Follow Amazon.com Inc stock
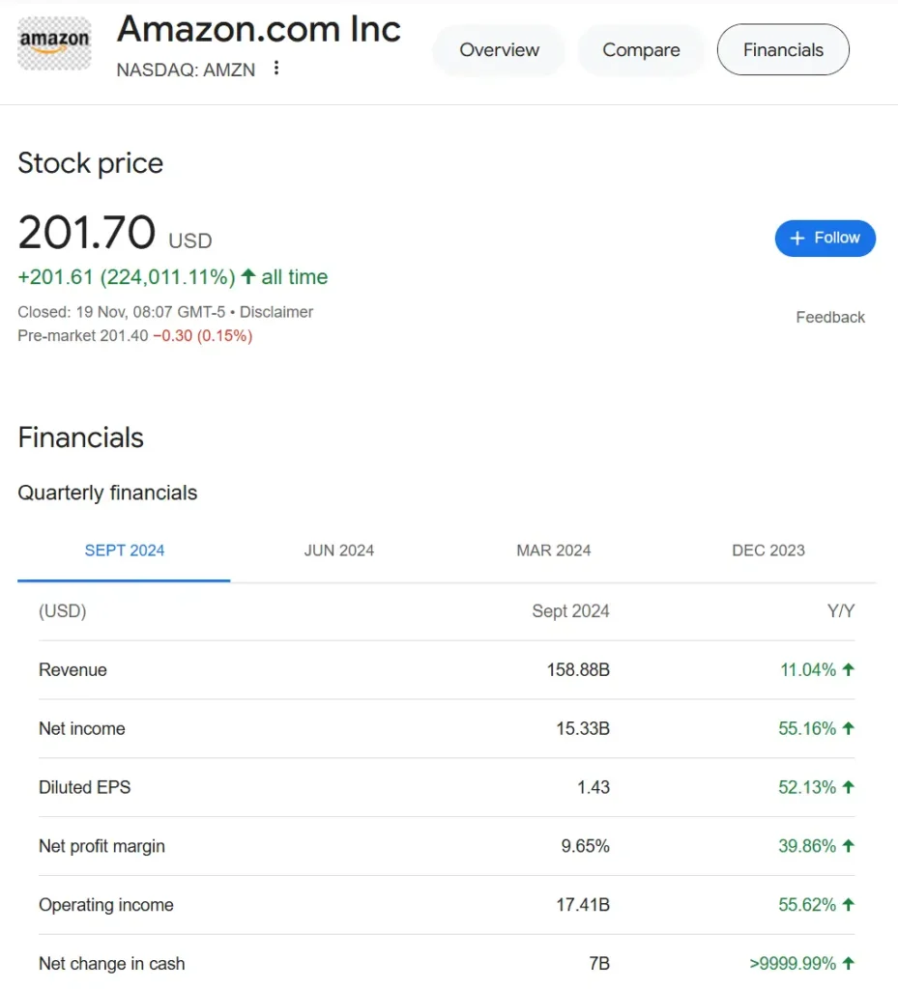This screenshot has height=989, width=898. 826,238
